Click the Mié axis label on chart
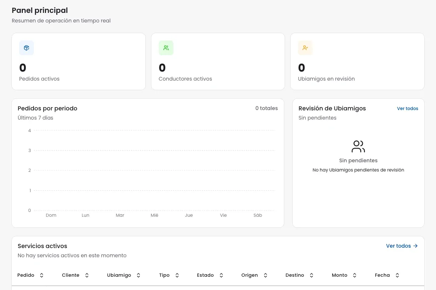The width and height of the screenshot is (436, 290). (x=154, y=215)
